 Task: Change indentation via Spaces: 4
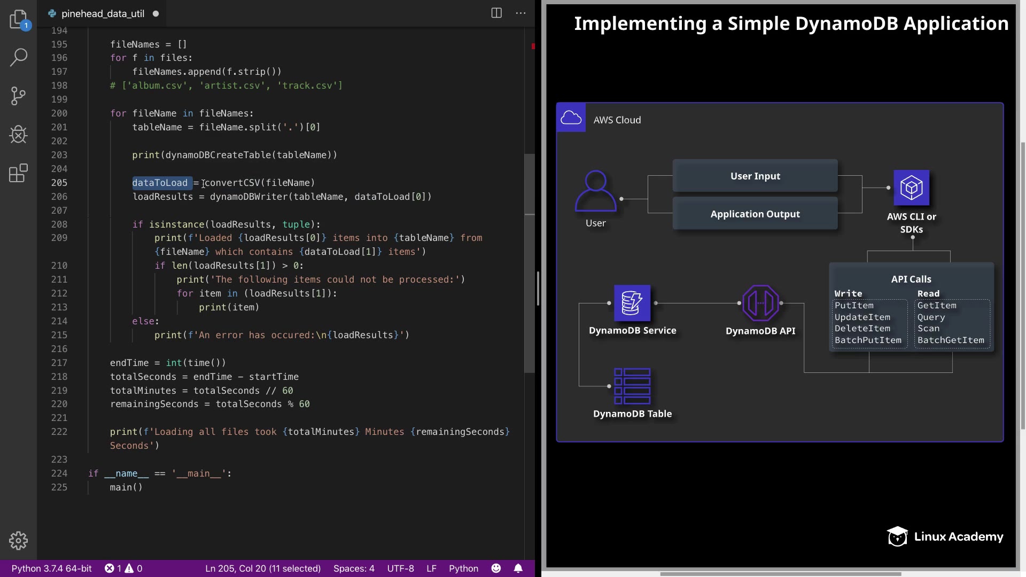(x=354, y=568)
